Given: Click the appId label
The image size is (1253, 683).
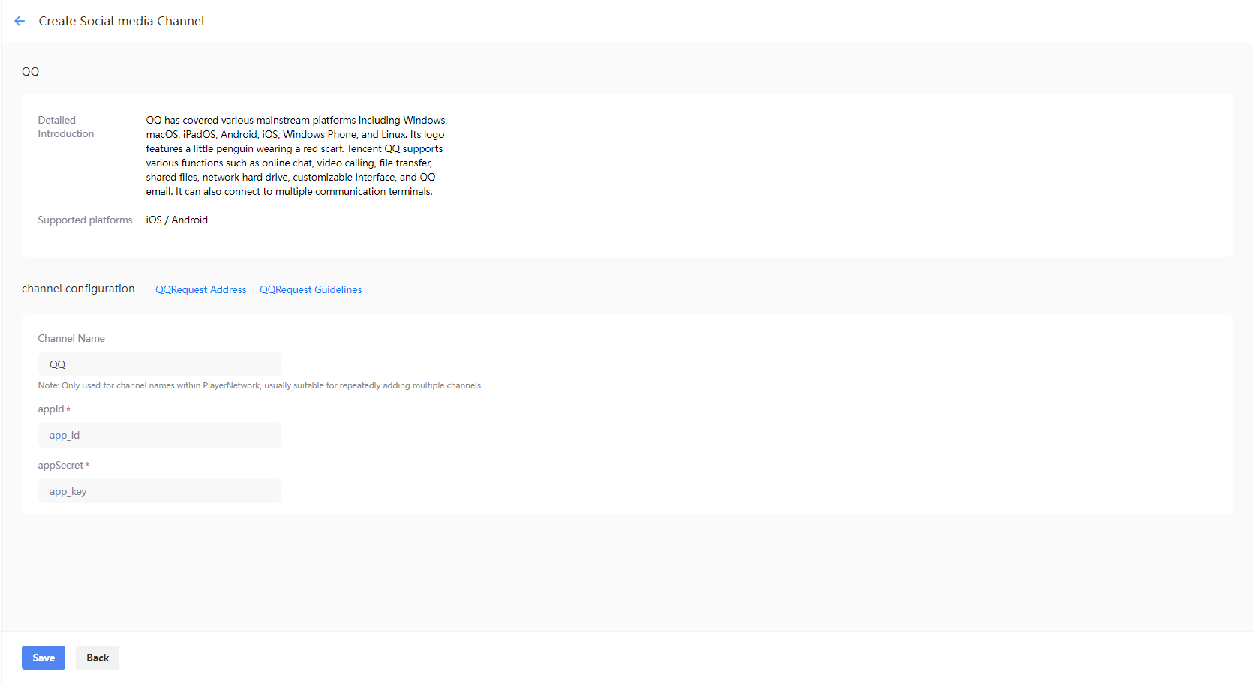Looking at the screenshot, I should click(51, 409).
